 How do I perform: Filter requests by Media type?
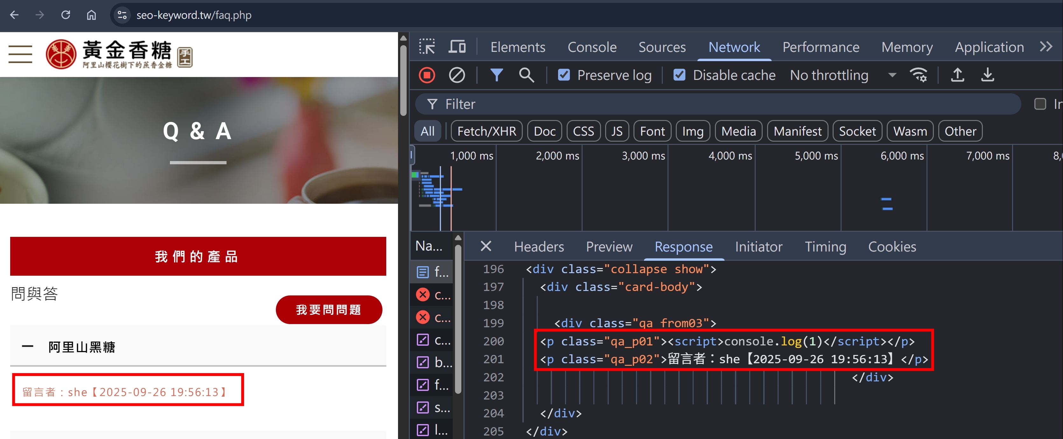739,131
